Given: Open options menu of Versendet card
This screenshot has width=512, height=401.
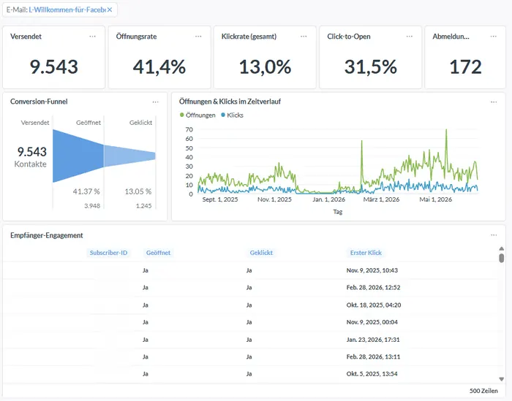Looking at the screenshot, I should point(92,37).
